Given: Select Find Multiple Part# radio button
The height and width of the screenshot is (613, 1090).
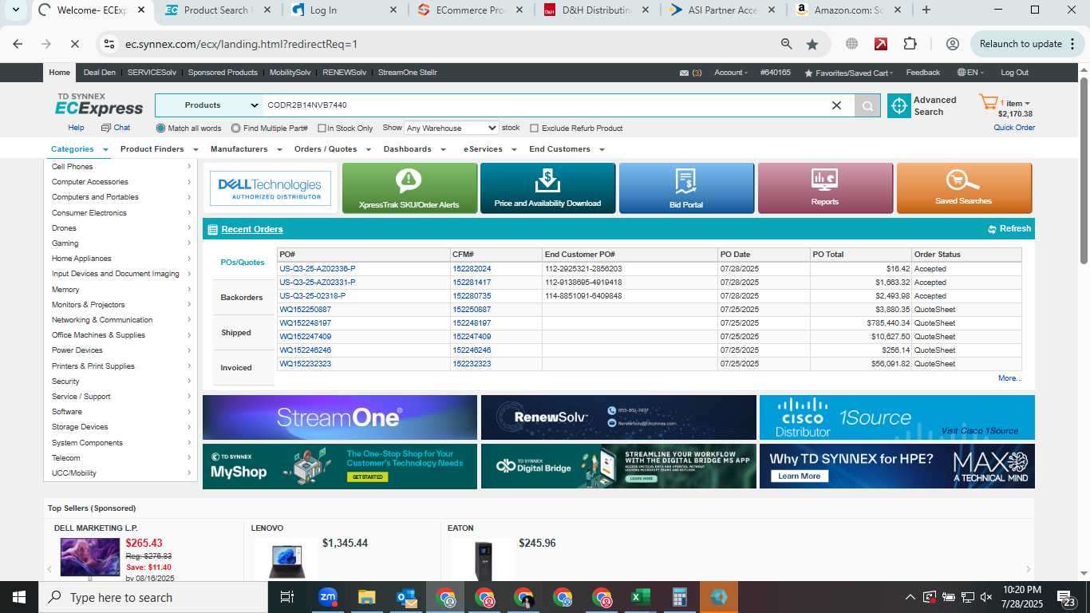Looking at the screenshot, I should [x=236, y=129].
